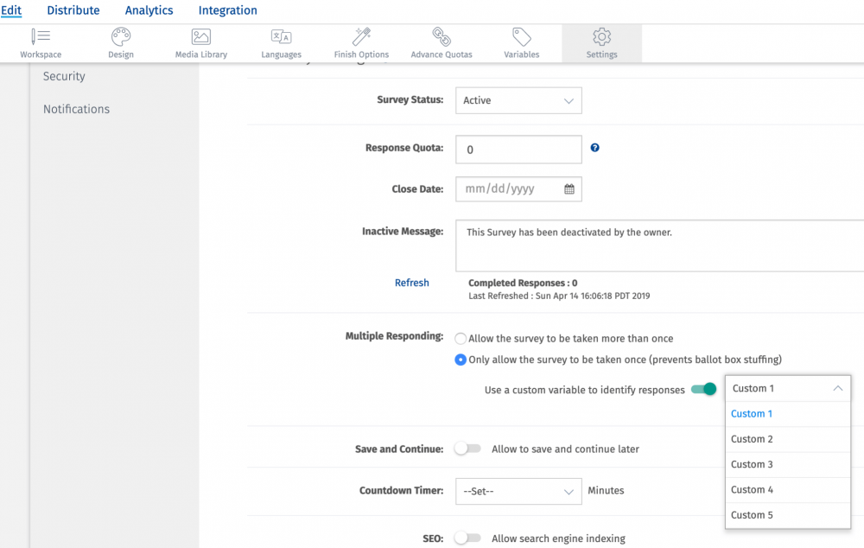Screen dimensions: 864x548
Task: Enable Save and Continue later toggle
Action: coord(467,449)
